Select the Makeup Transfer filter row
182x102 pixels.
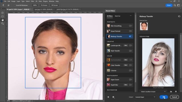click(x=119, y=37)
